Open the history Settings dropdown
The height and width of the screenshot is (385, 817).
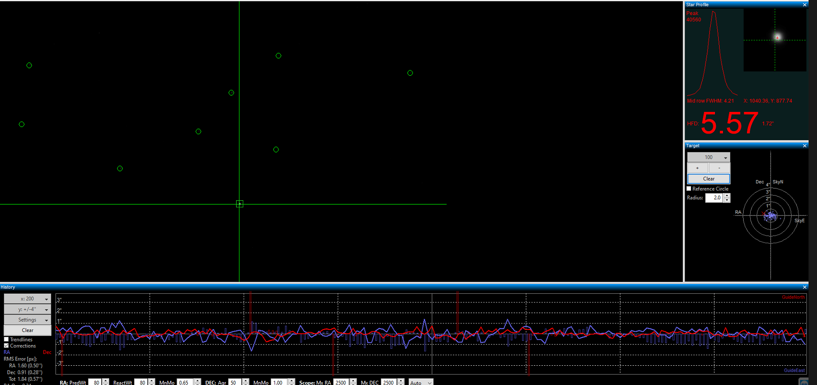27,320
